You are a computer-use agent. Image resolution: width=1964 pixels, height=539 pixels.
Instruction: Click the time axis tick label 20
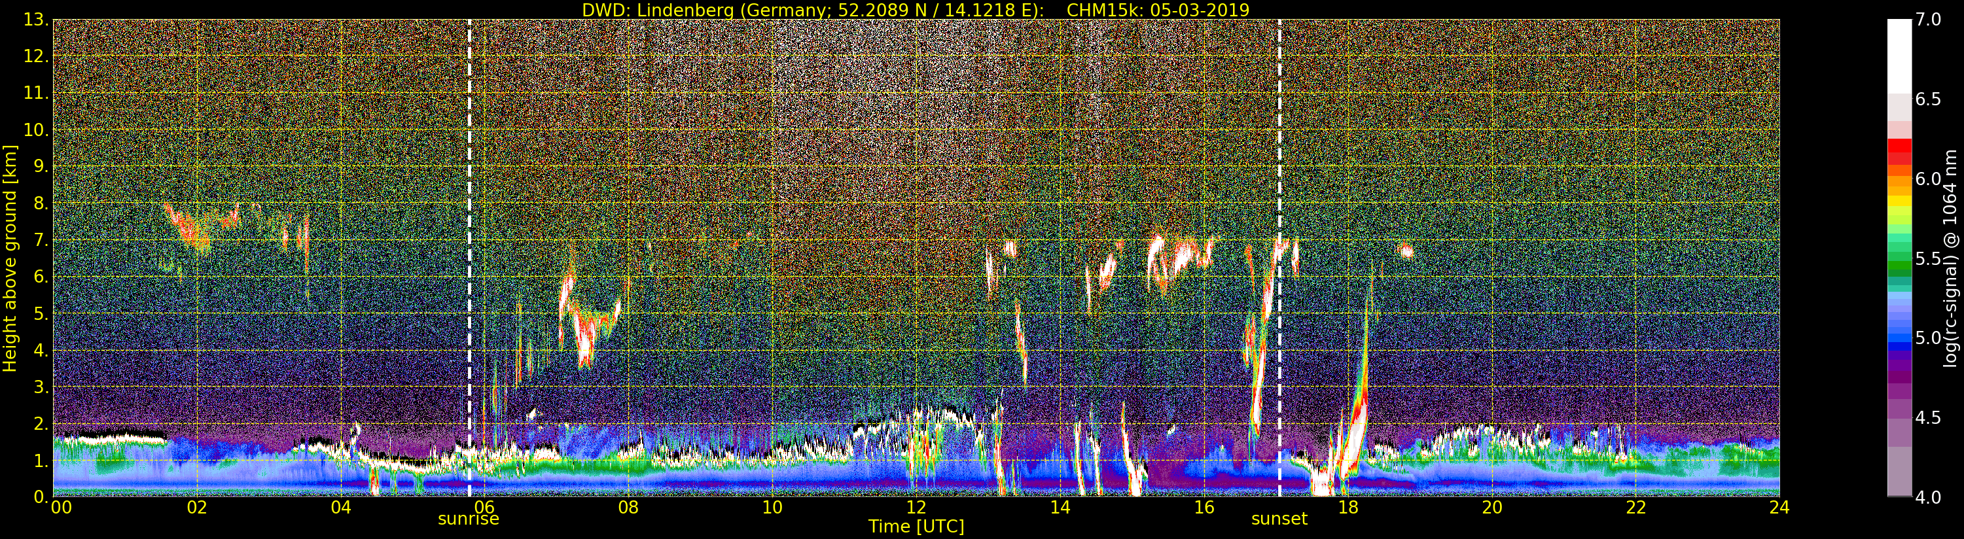[1492, 508]
